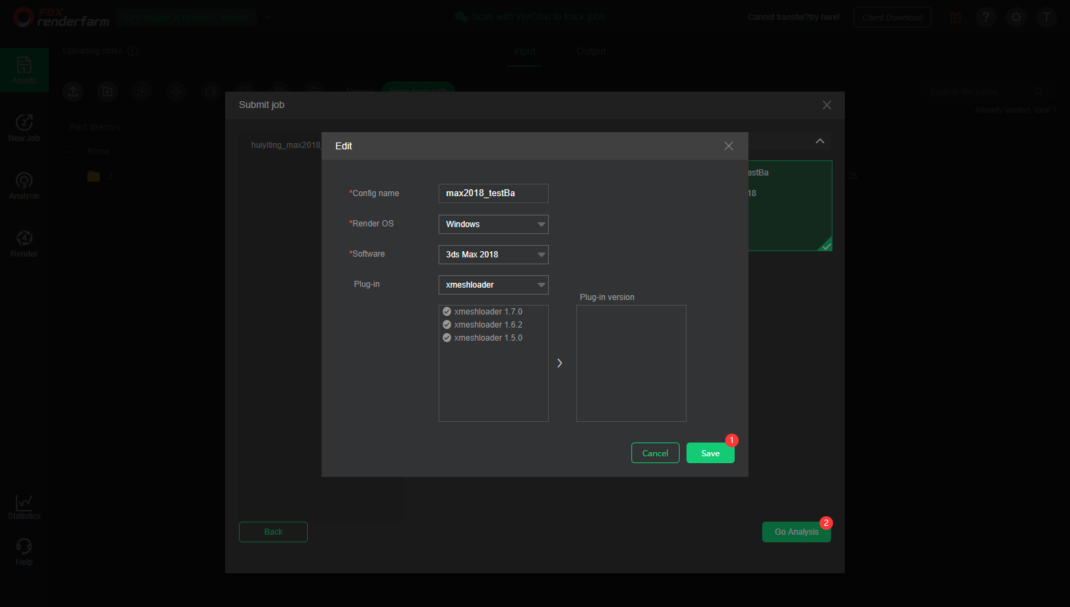Click into the Config name field
The width and height of the screenshot is (1070, 607).
click(494, 193)
